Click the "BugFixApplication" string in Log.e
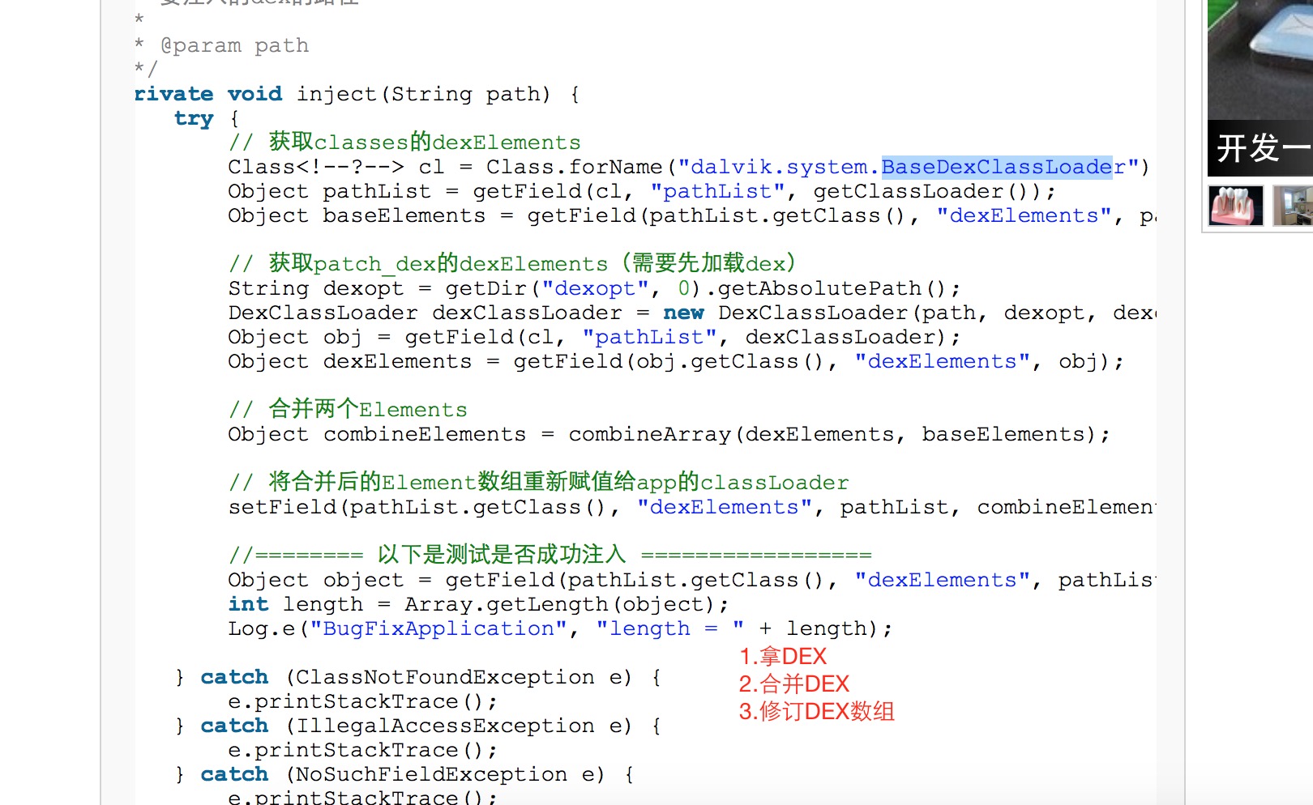The image size is (1313, 805). (x=438, y=628)
